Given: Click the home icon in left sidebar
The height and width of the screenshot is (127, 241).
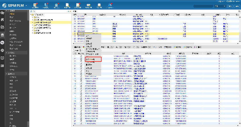Looking at the screenshot, I should pyautogui.click(x=2, y=19).
